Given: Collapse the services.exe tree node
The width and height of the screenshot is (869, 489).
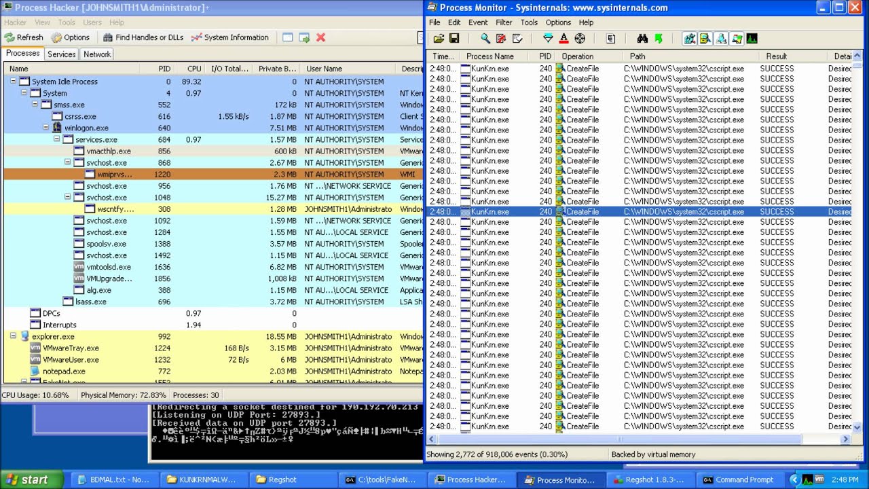Looking at the screenshot, I should click(x=56, y=139).
